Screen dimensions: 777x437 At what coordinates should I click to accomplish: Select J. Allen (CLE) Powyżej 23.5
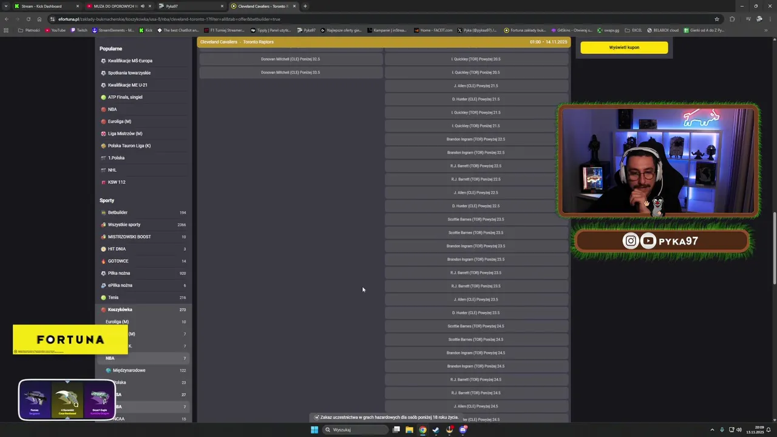476,299
